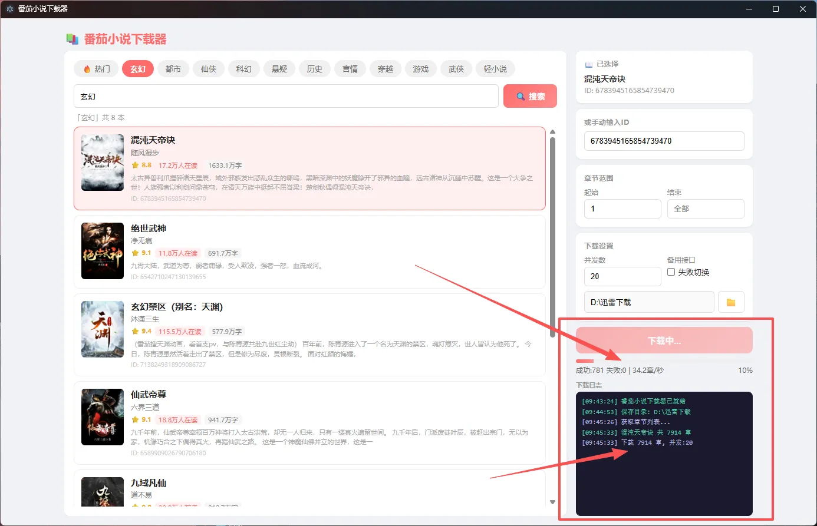The image size is (817, 526).
Task: Click star rating icon of 仙武帝尊
Action: [x=135, y=420]
